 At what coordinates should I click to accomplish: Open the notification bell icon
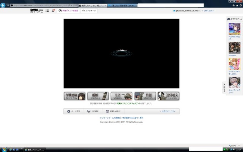[53, 11]
